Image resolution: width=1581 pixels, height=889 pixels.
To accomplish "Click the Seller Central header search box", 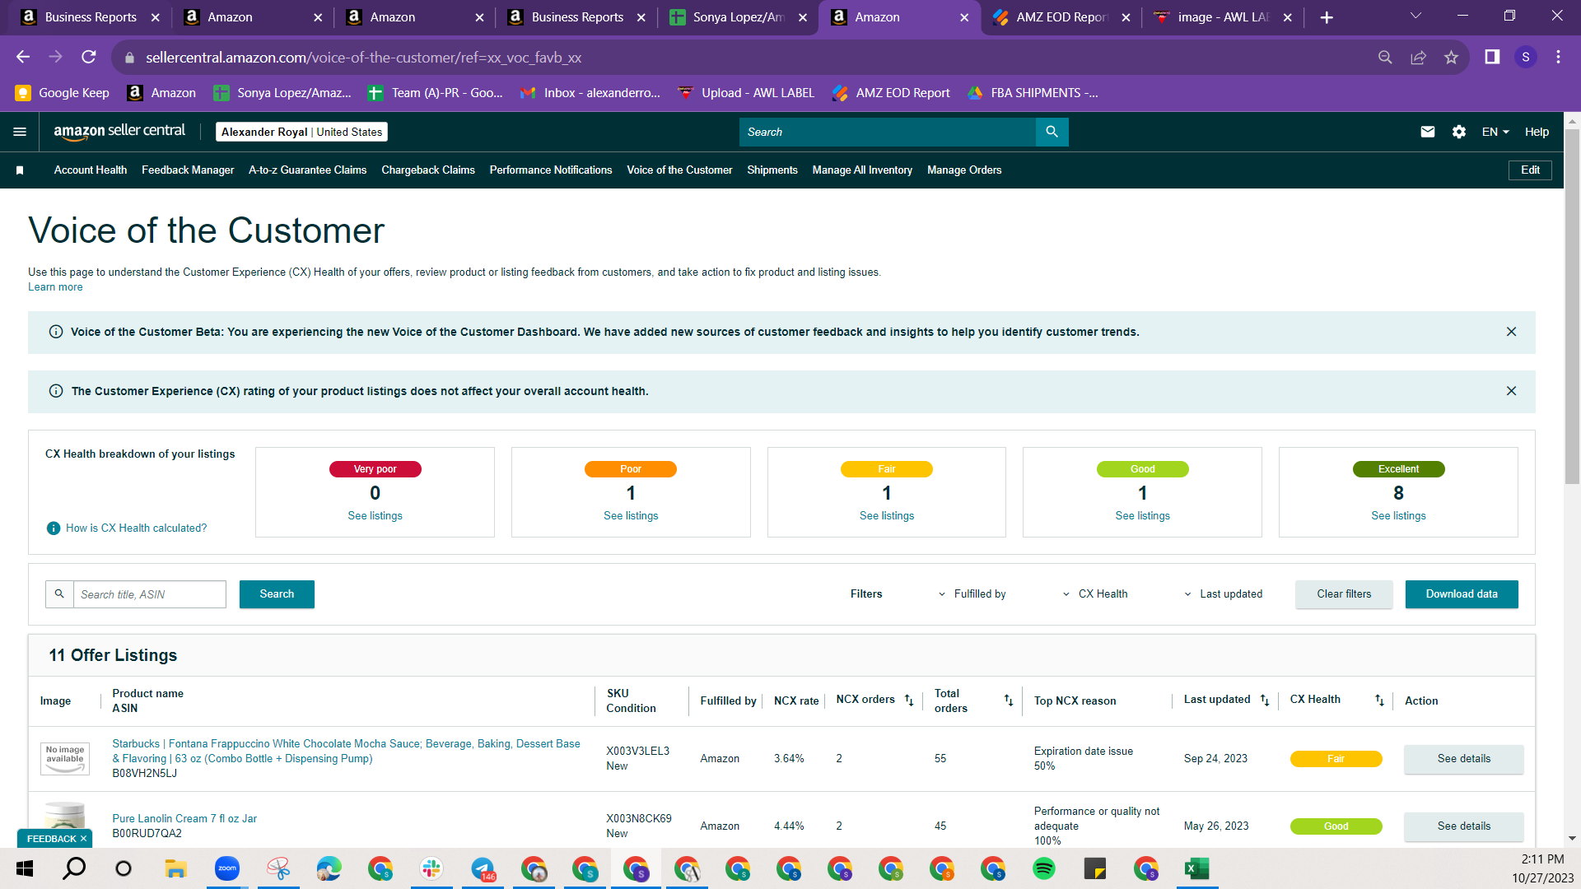I will 887,132.
